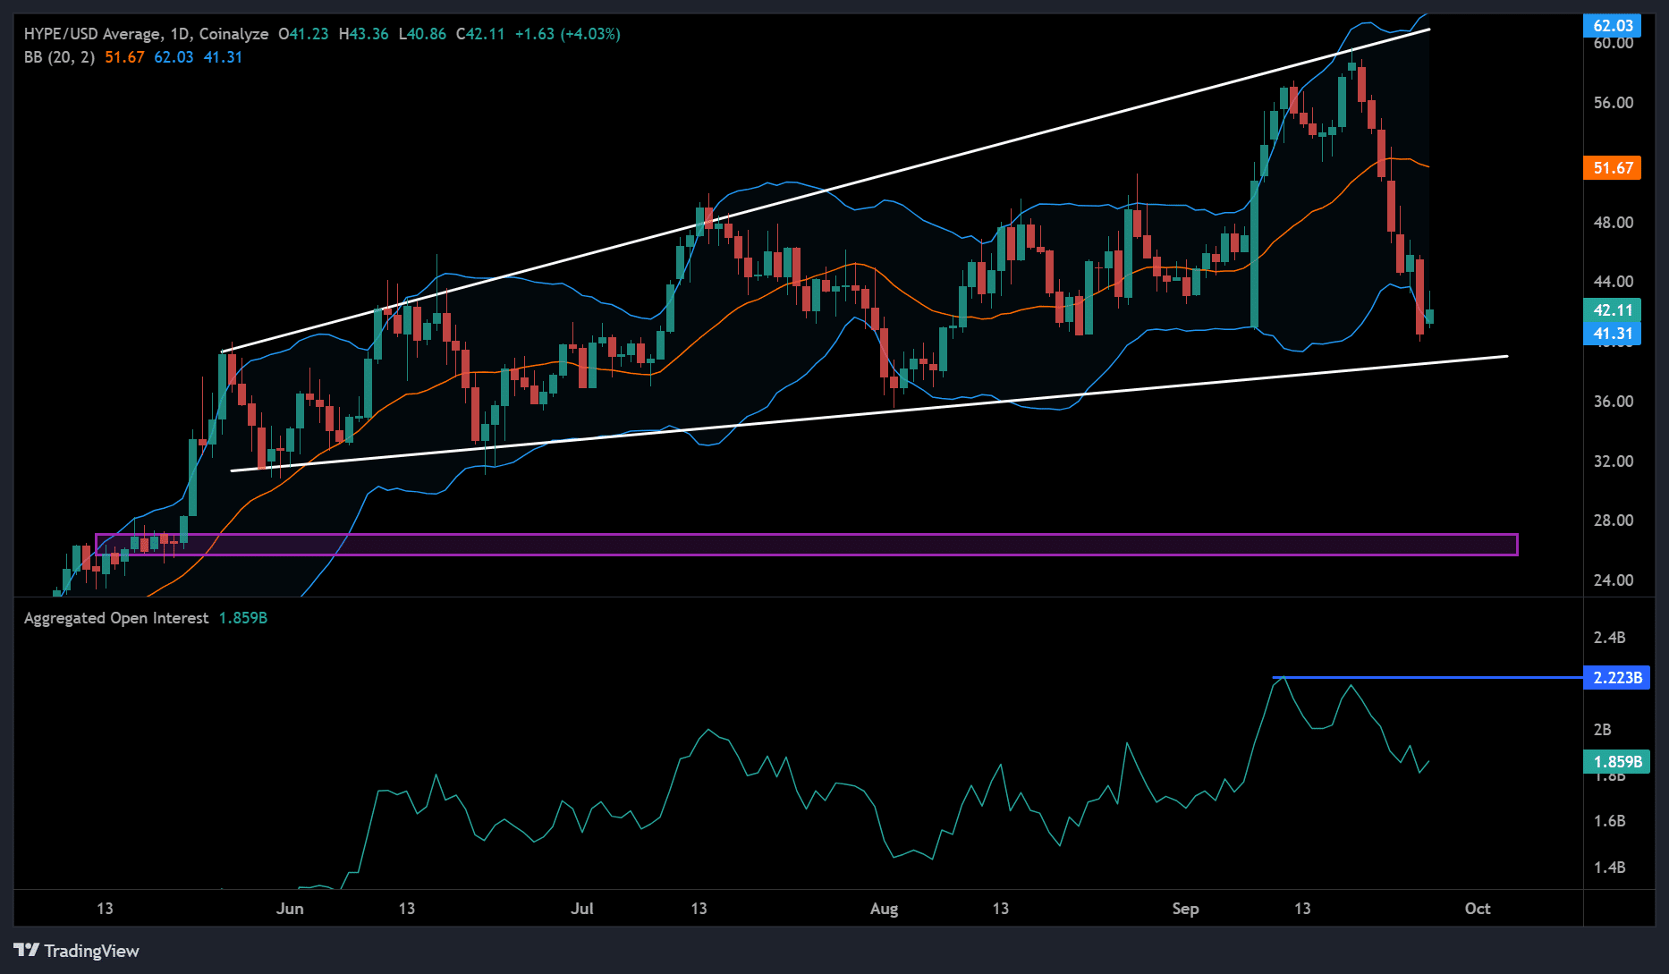Screen dimensions: 1669x974
Task: Click the Sep label on time axis
Action: coord(1185,909)
